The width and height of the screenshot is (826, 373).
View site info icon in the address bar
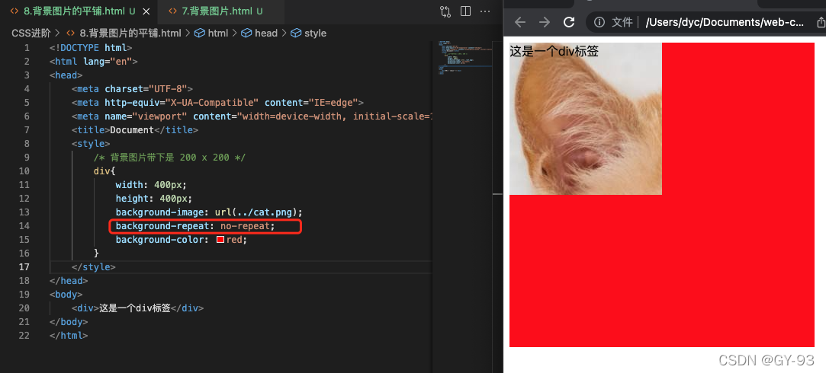click(x=599, y=22)
